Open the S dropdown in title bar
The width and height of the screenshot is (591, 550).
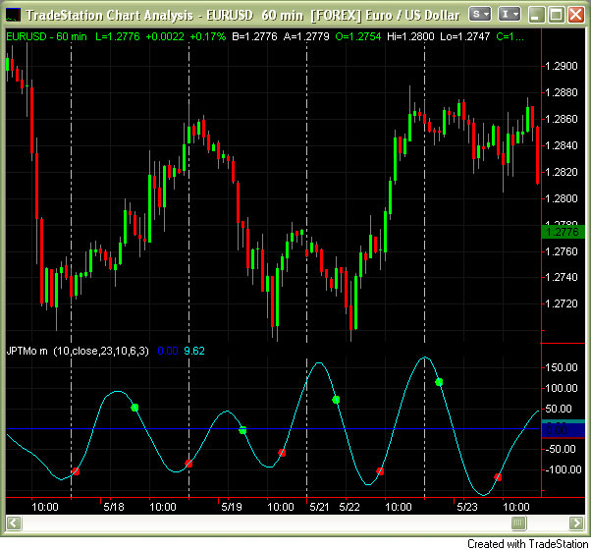click(x=480, y=15)
